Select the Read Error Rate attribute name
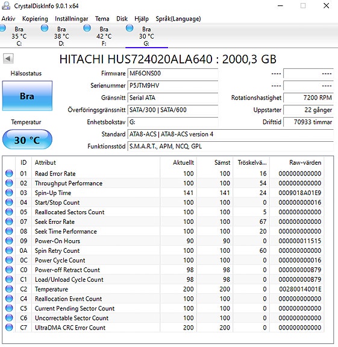The width and height of the screenshot is (338, 347). click(55, 174)
